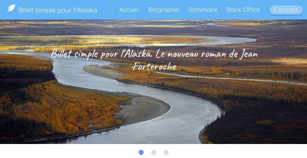Viewport: 307px width, 158px height.
Task: Open the Back Office link
Action: point(243,10)
